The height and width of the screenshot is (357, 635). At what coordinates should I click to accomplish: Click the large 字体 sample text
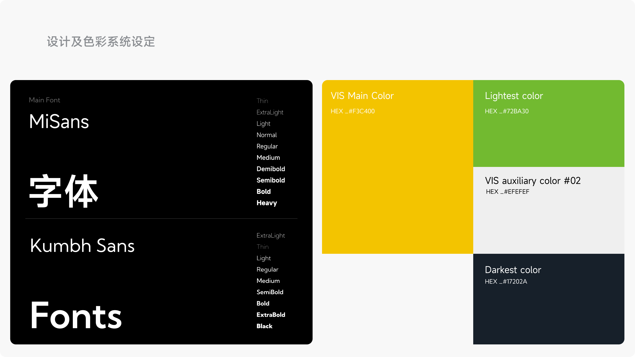(x=63, y=191)
